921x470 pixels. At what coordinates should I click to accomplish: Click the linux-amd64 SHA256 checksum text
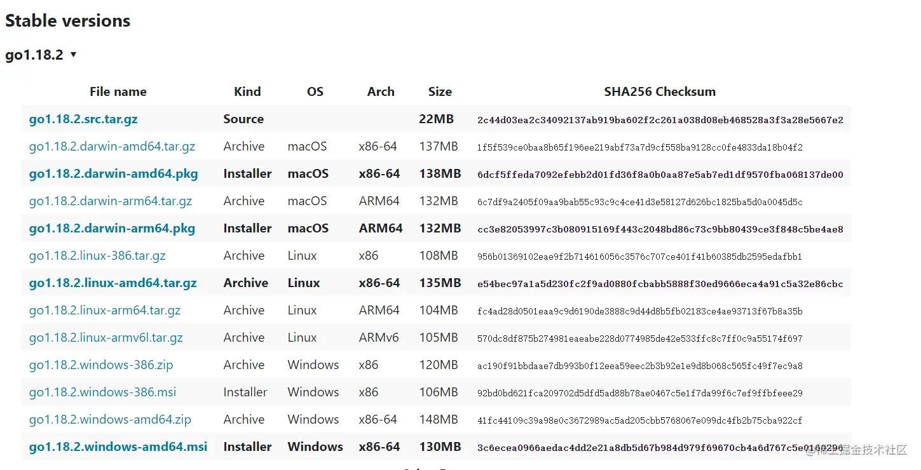pyautogui.click(x=660, y=284)
